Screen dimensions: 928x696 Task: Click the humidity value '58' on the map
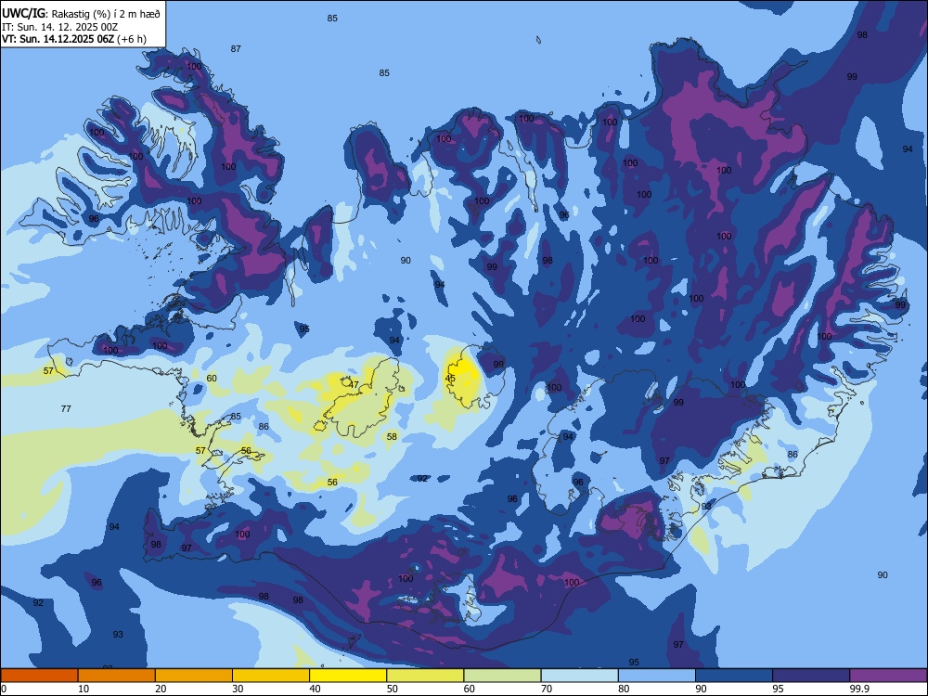(x=392, y=437)
